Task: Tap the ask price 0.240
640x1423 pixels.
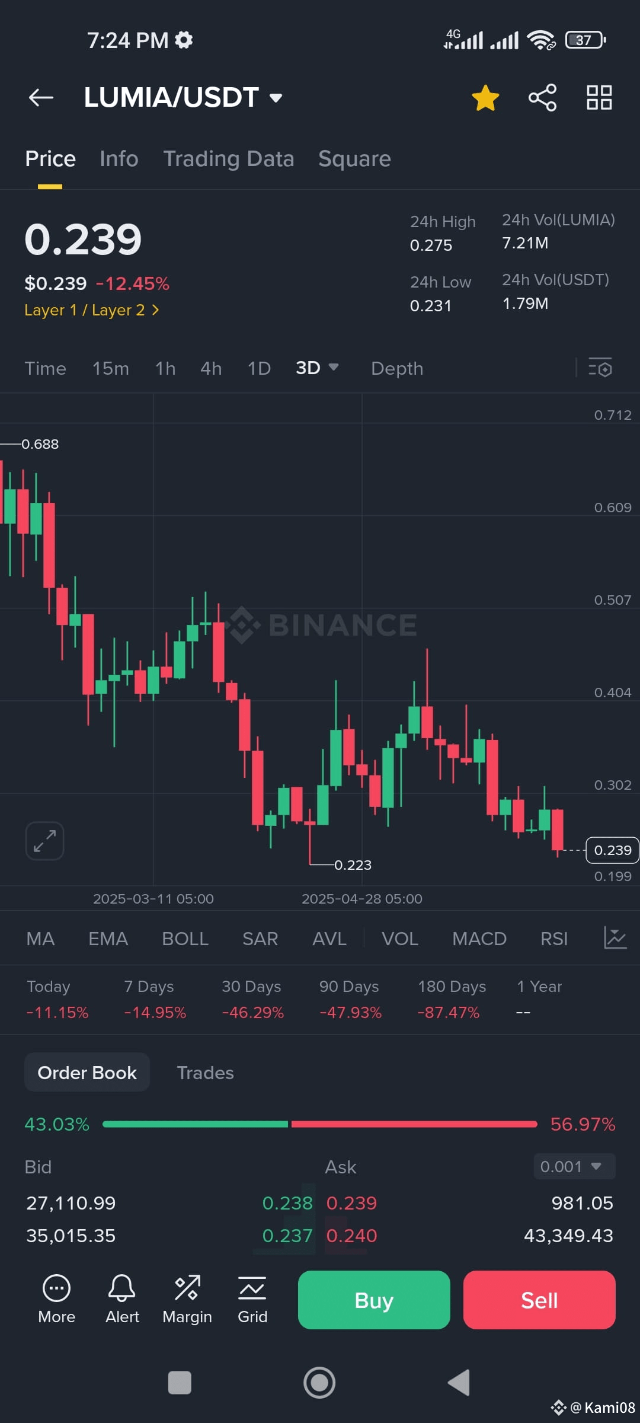Action: [351, 1236]
